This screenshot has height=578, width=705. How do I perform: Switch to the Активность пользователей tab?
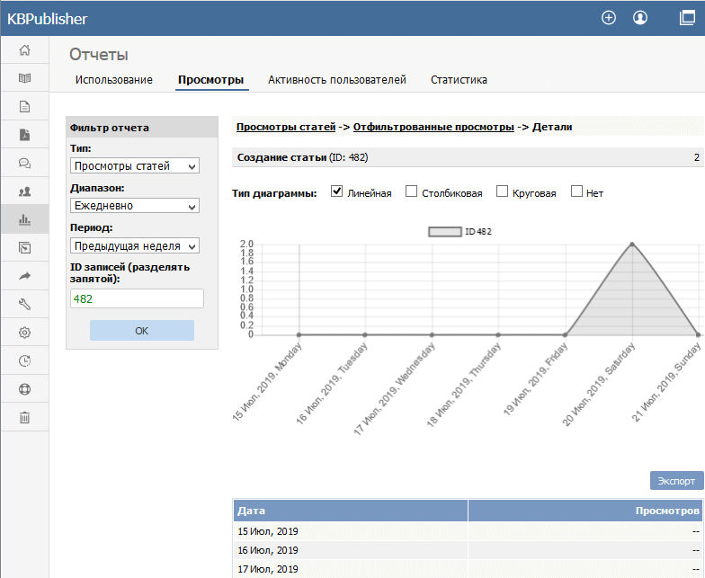click(337, 79)
